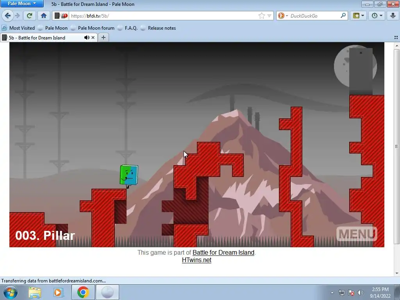Open the Bookmarks toolbar menu button
This screenshot has width=400, height=300.
click(359, 16)
